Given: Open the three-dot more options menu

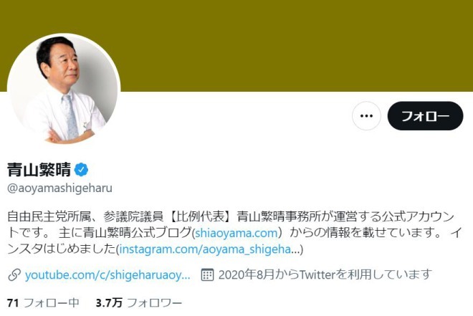Looking at the screenshot, I should tap(366, 116).
